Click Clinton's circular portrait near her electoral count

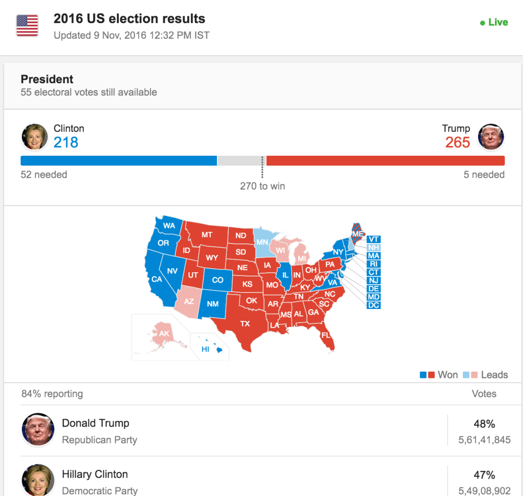click(34, 136)
